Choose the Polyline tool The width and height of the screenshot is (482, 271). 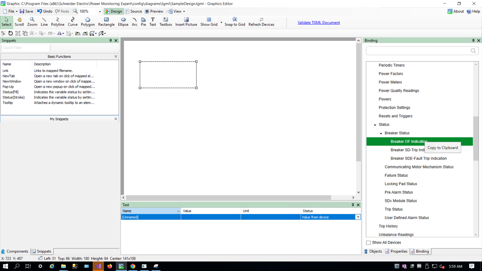tap(57, 22)
